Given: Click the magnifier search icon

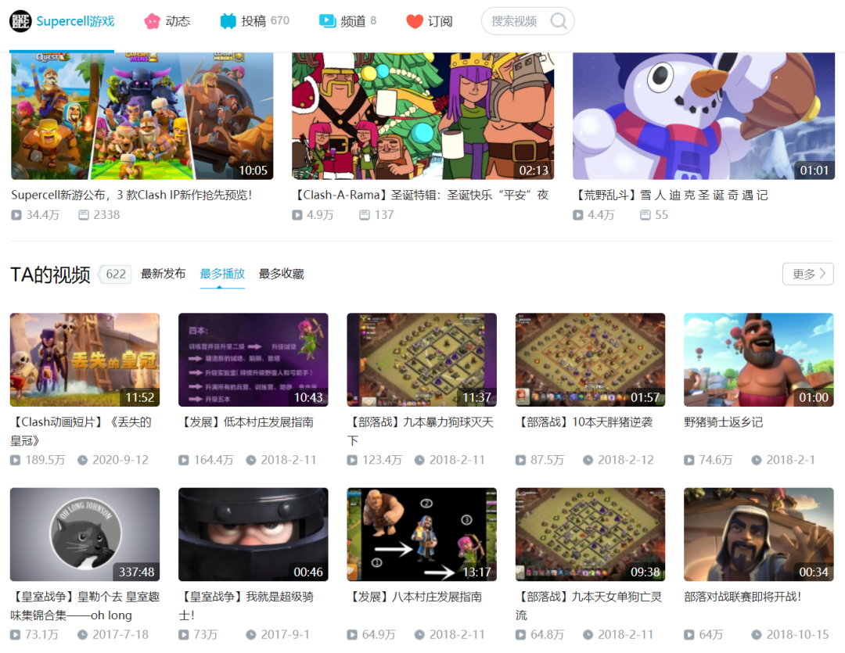Looking at the screenshot, I should 559,21.
